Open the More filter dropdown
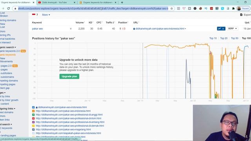This screenshot has width=251, height=141. click(x=46, y=15)
